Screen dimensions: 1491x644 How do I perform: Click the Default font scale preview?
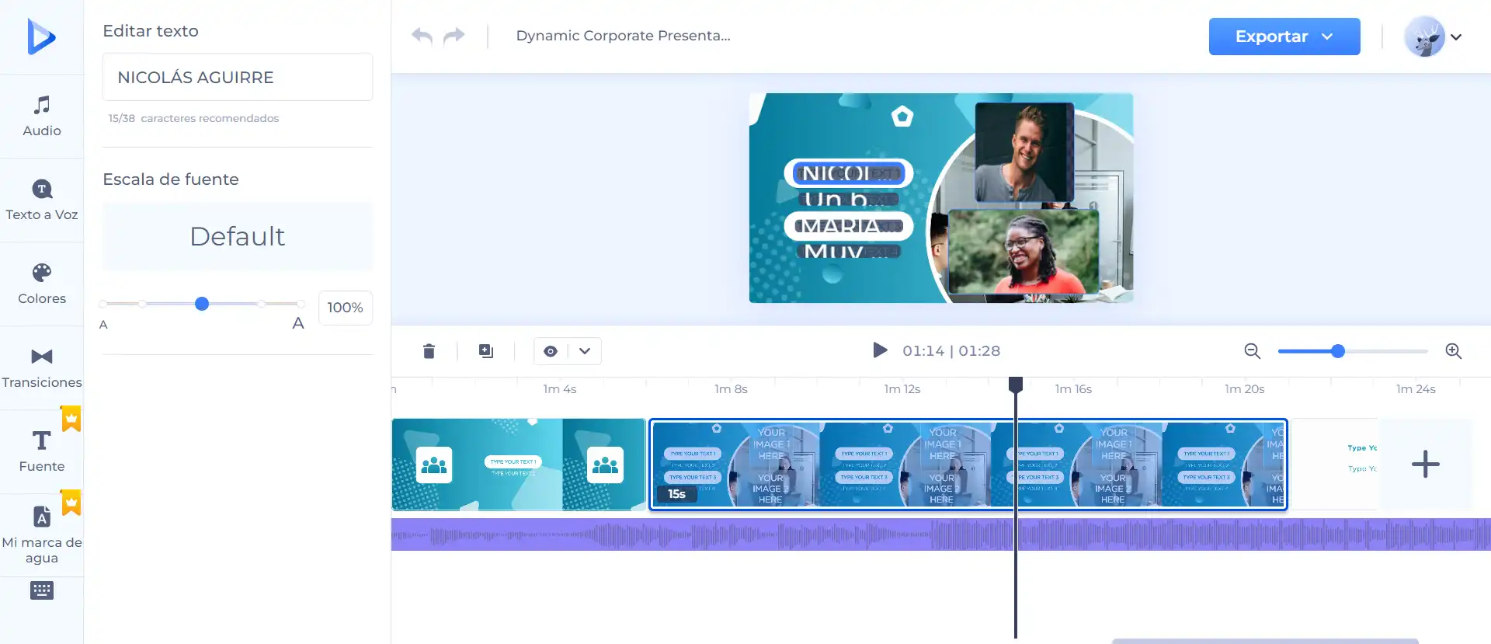pos(238,236)
